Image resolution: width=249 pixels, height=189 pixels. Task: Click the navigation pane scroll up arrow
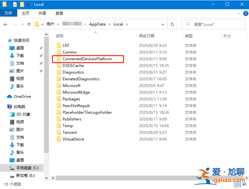click(x=46, y=34)
